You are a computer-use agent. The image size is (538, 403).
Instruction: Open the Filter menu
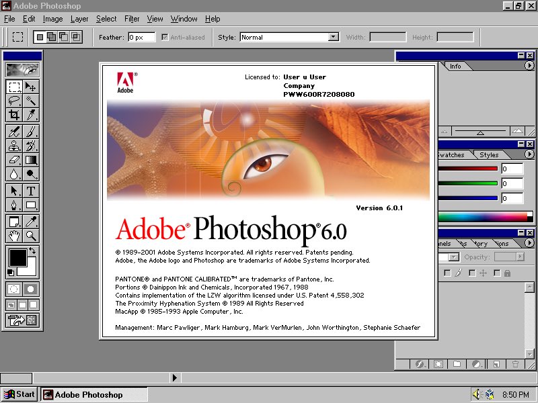pos(132,19)
